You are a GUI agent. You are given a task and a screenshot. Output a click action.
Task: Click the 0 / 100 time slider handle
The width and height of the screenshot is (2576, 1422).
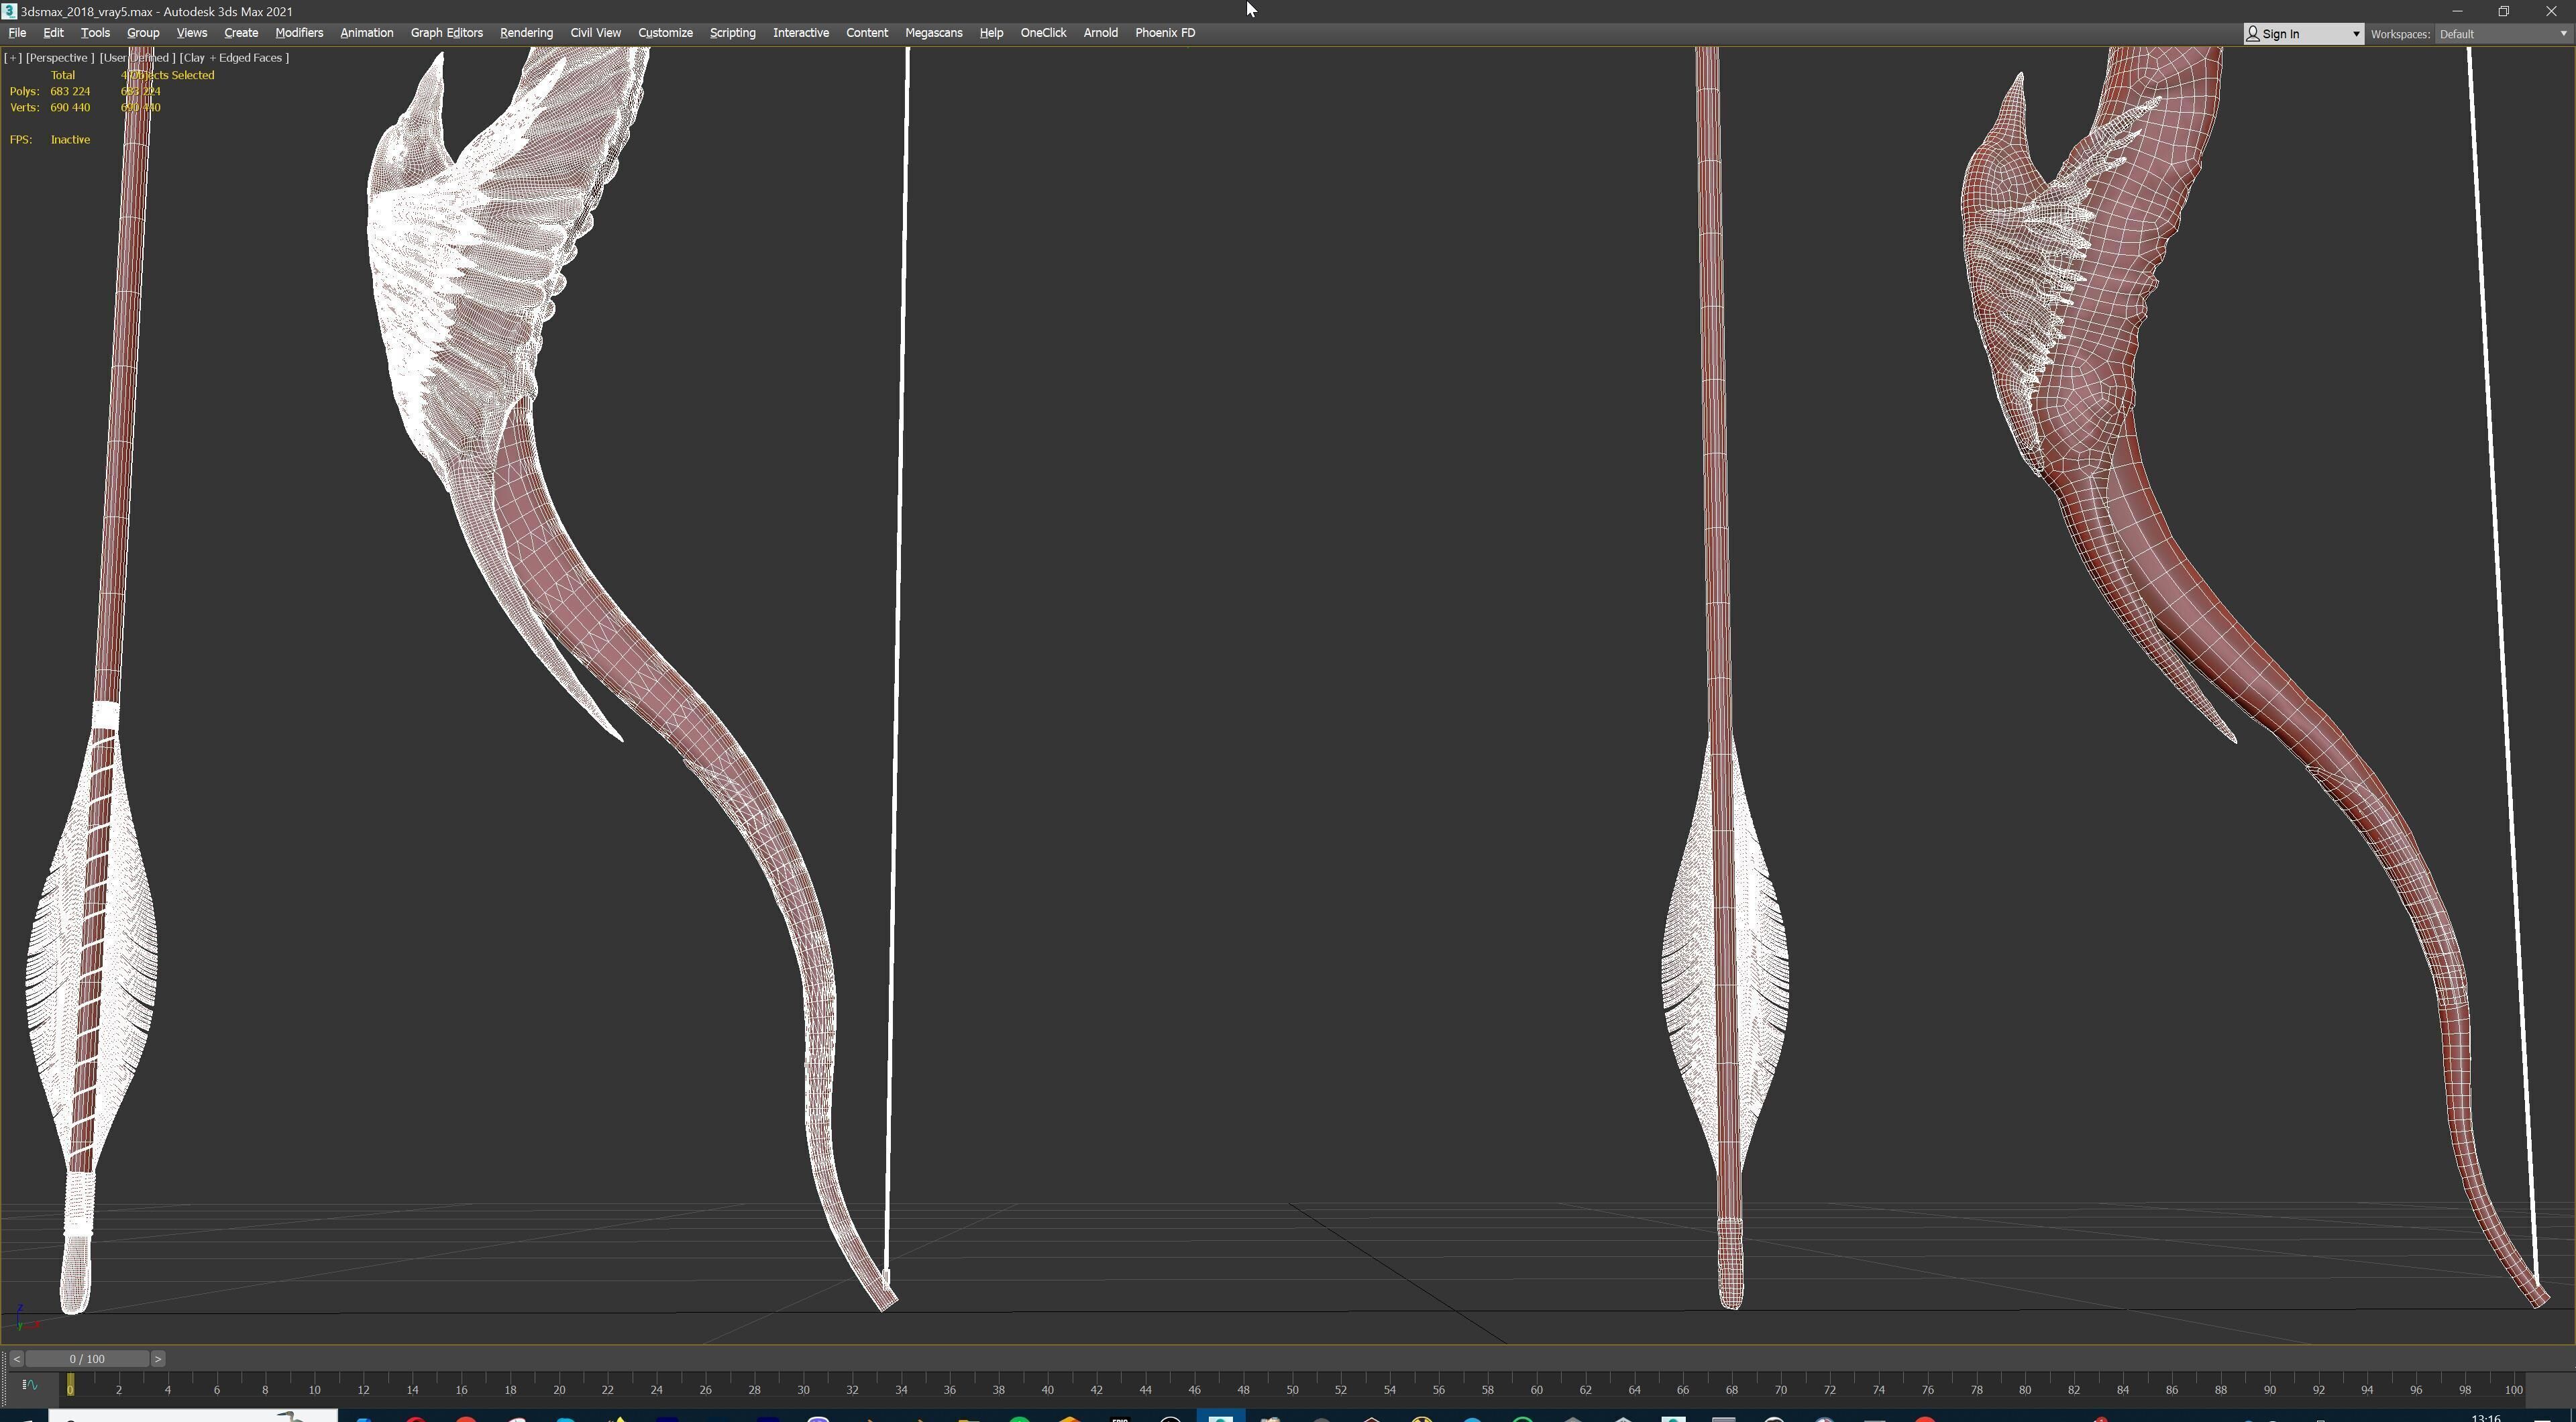coord(87,1359)
